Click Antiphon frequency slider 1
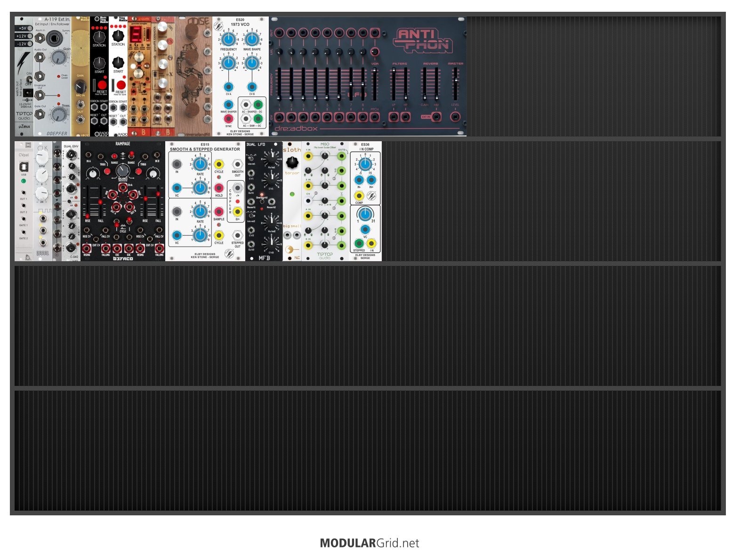Viewport: 740px width, 553px height. [279, 84]
